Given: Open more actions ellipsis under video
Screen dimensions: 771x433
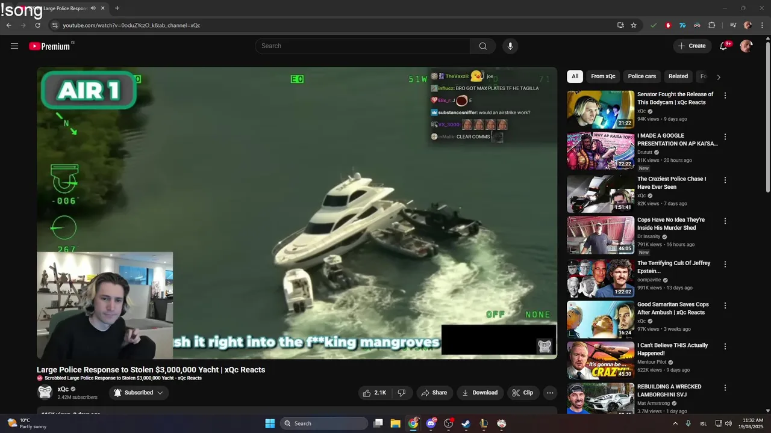Looking at the screenshot, I should (x=549, y=393).
